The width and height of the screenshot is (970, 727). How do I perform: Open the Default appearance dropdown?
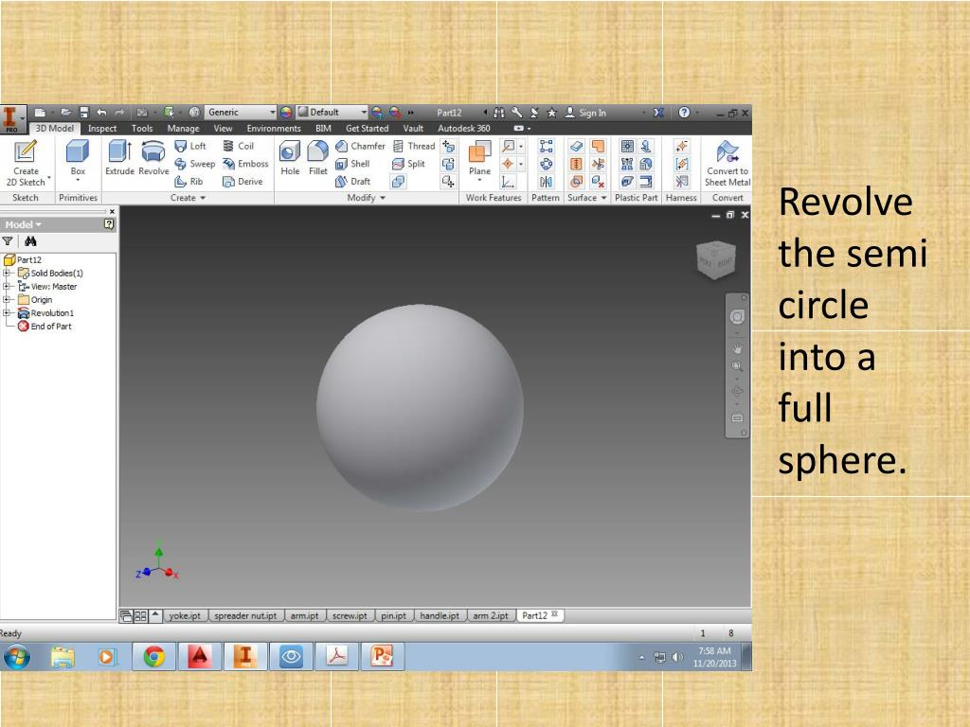tap(332, 113)
